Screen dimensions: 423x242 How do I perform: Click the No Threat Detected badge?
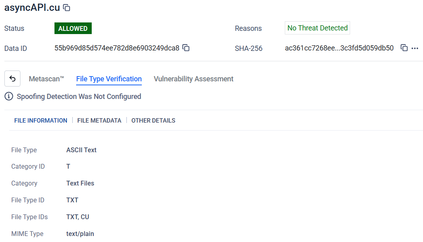(317, 28)
